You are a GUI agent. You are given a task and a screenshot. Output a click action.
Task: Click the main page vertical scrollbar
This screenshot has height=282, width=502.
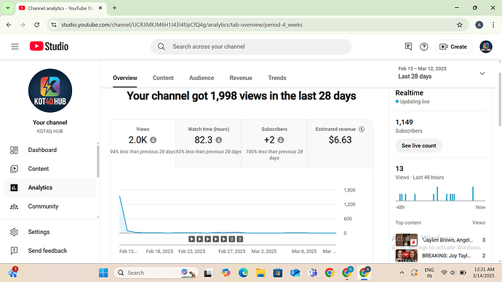[x=500, y=99]
